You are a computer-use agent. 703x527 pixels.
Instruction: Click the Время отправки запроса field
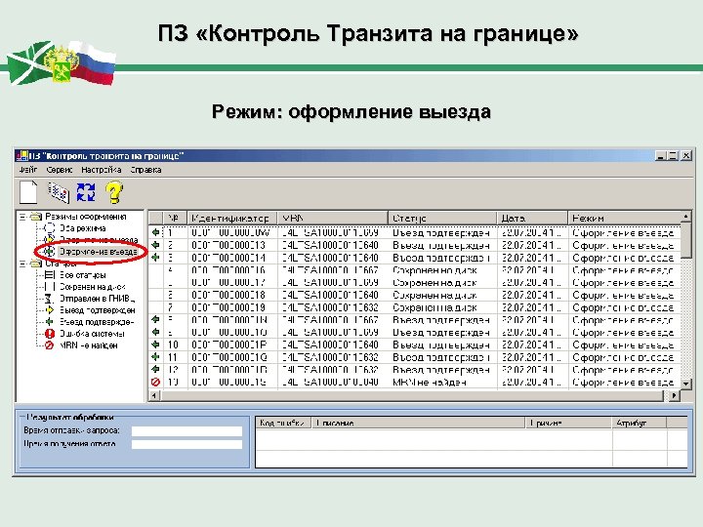[x=186, y=430]
